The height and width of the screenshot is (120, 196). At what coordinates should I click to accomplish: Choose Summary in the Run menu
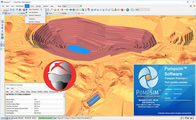point(35,19)
